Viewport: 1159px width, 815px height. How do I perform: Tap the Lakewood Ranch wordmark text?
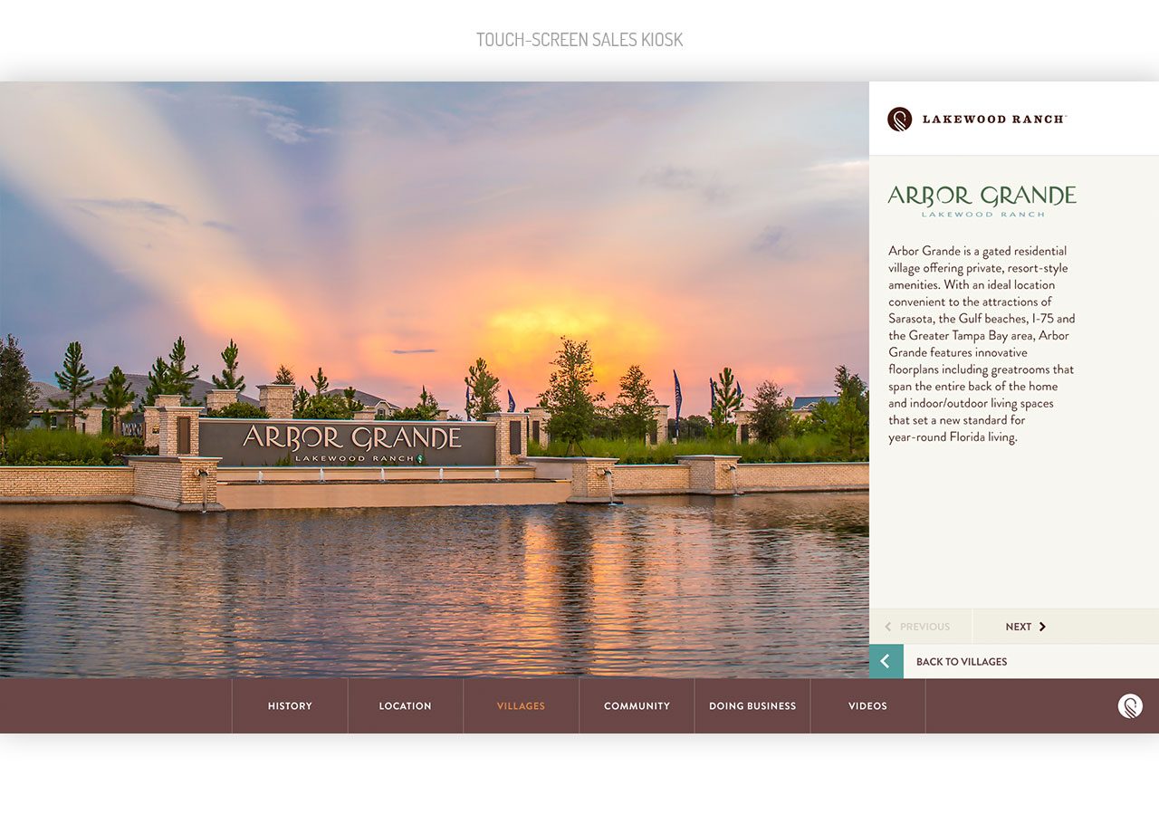993,120
